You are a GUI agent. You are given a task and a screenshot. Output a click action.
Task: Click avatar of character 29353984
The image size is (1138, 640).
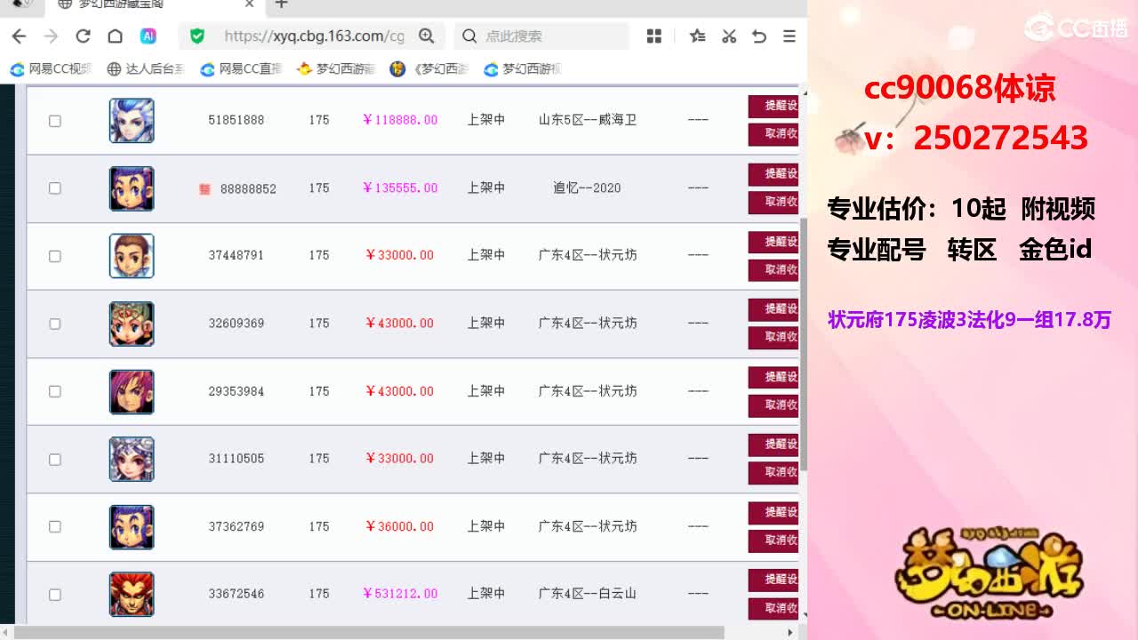click(x=132, y=391)
